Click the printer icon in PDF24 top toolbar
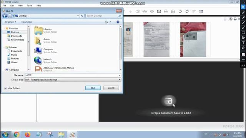Image resolution: width=246 pixels, height=138 pixels. point(166,11)
